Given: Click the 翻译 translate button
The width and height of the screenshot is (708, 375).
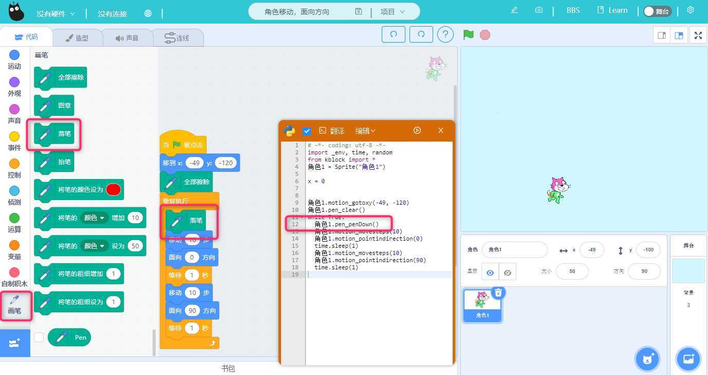Looking at the screenshot, I should click(x=331, y=131).
